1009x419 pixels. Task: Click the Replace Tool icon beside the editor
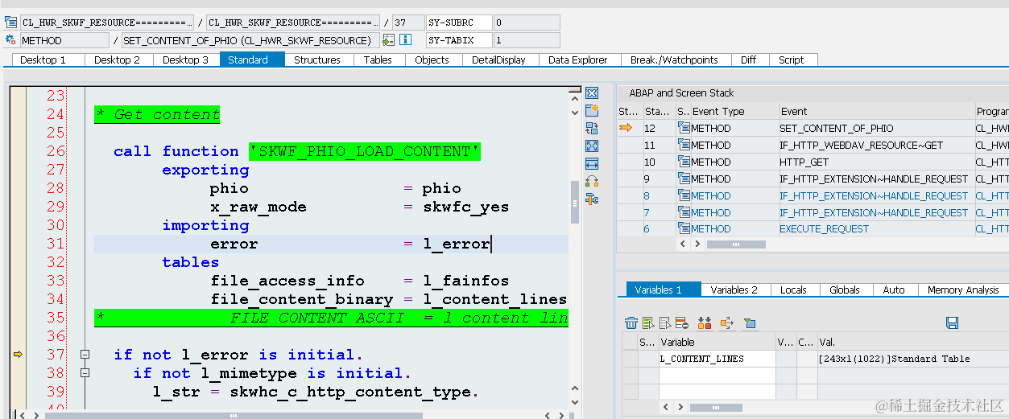click(x=592, y=128)
